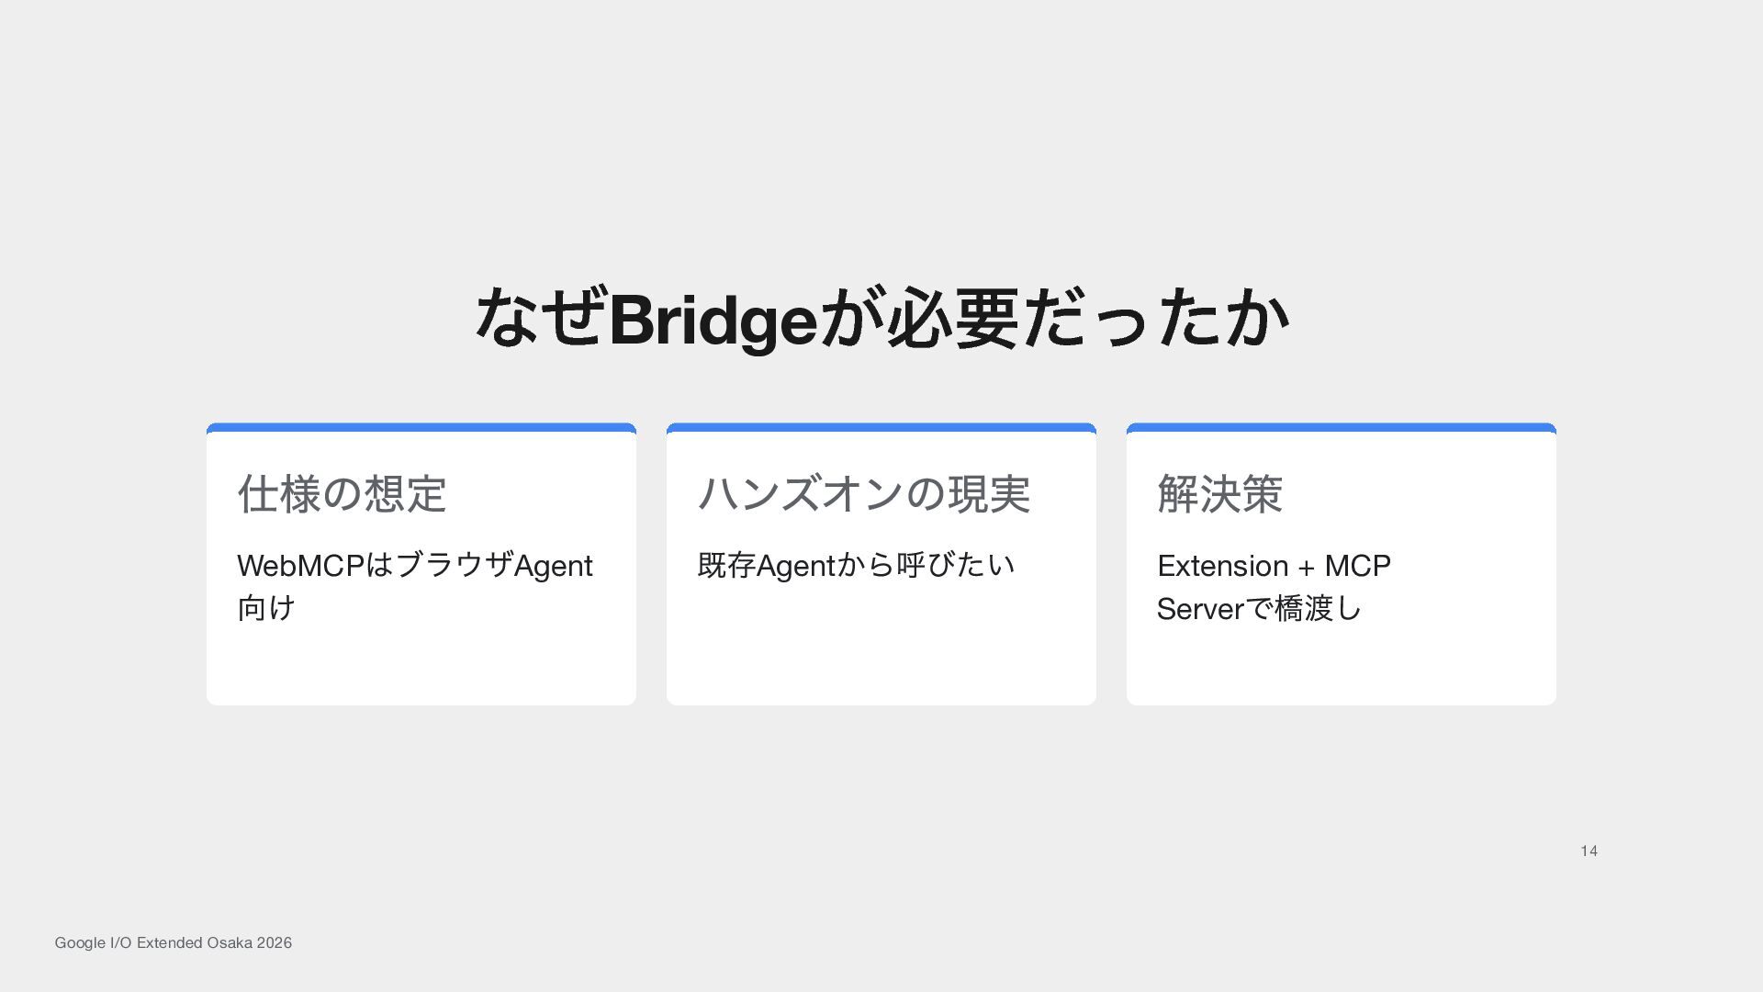Click the slide title なぜBridgeが必要だったか

pyautogui.click(x=881, y=318)
